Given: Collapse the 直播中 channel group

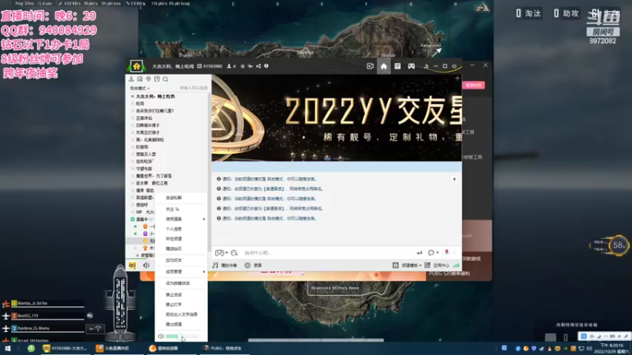Looking at the screenshot, I should tap(132, 219).
